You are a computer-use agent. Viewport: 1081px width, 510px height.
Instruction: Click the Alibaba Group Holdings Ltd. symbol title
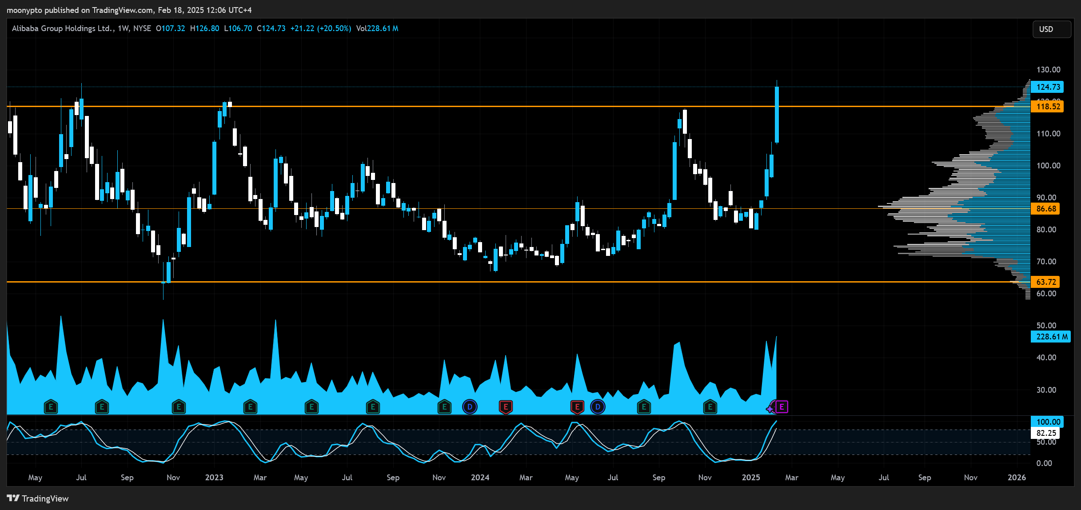click(63, 28)
